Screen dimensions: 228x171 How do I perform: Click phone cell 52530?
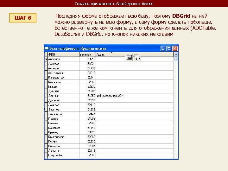point(87,86)
